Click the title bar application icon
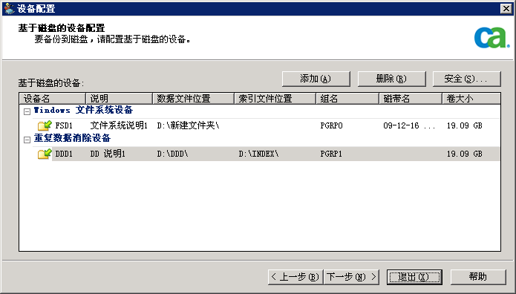Screen dimensions: 516x294 (x=10, y=9)
